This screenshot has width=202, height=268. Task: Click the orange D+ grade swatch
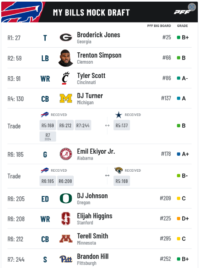click(x=179, y=219)
